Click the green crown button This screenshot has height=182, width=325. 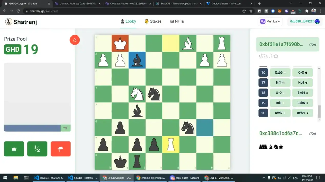click(x=14, y=149)
